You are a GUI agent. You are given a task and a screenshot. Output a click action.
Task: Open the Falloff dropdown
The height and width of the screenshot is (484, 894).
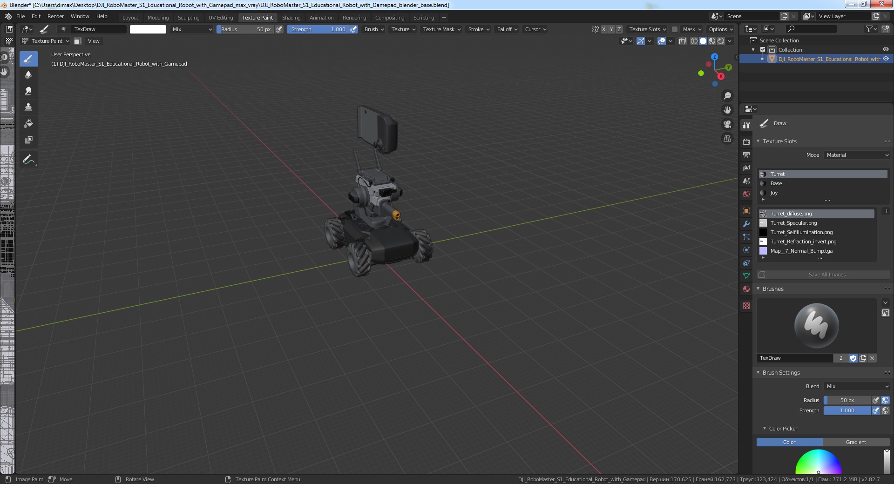tap(507, 29)
